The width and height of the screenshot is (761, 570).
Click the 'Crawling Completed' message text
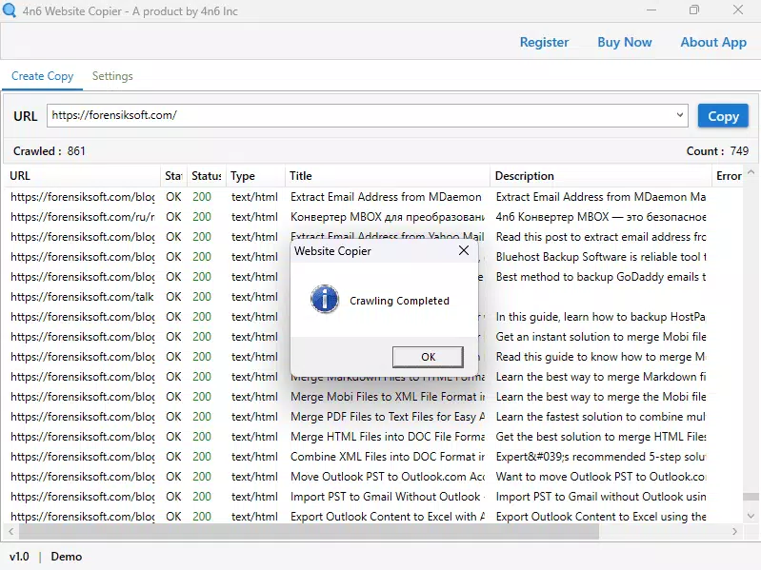point(399,301)
